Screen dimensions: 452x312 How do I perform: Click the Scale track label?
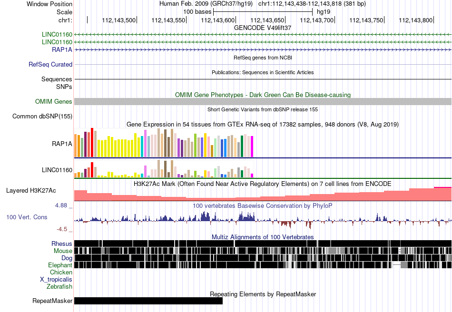click(x=64, y=12)
